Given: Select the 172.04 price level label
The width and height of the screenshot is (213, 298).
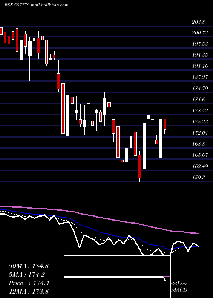Looking at the screenshot, I should point(200,133).
